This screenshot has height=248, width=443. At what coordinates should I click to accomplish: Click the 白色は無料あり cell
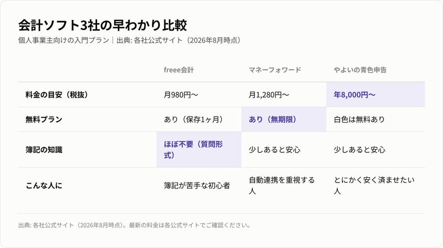(x=376, y=119)
